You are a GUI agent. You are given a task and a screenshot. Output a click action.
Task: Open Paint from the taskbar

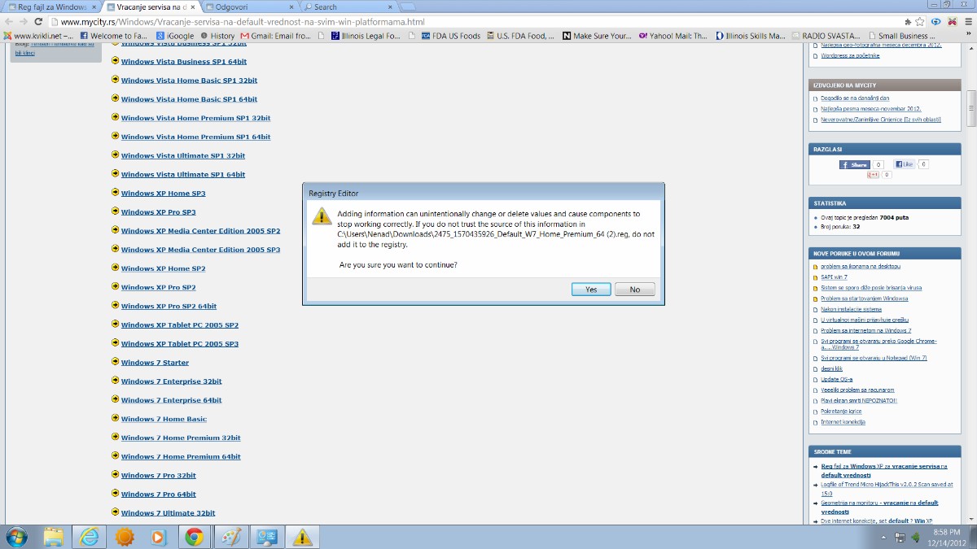231,537
